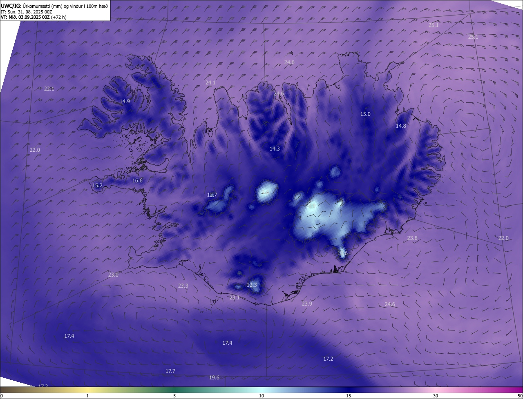
Task: Click the 16.6 value on the western peninsula
Action: pyautogui.click(x=137, y=180)
